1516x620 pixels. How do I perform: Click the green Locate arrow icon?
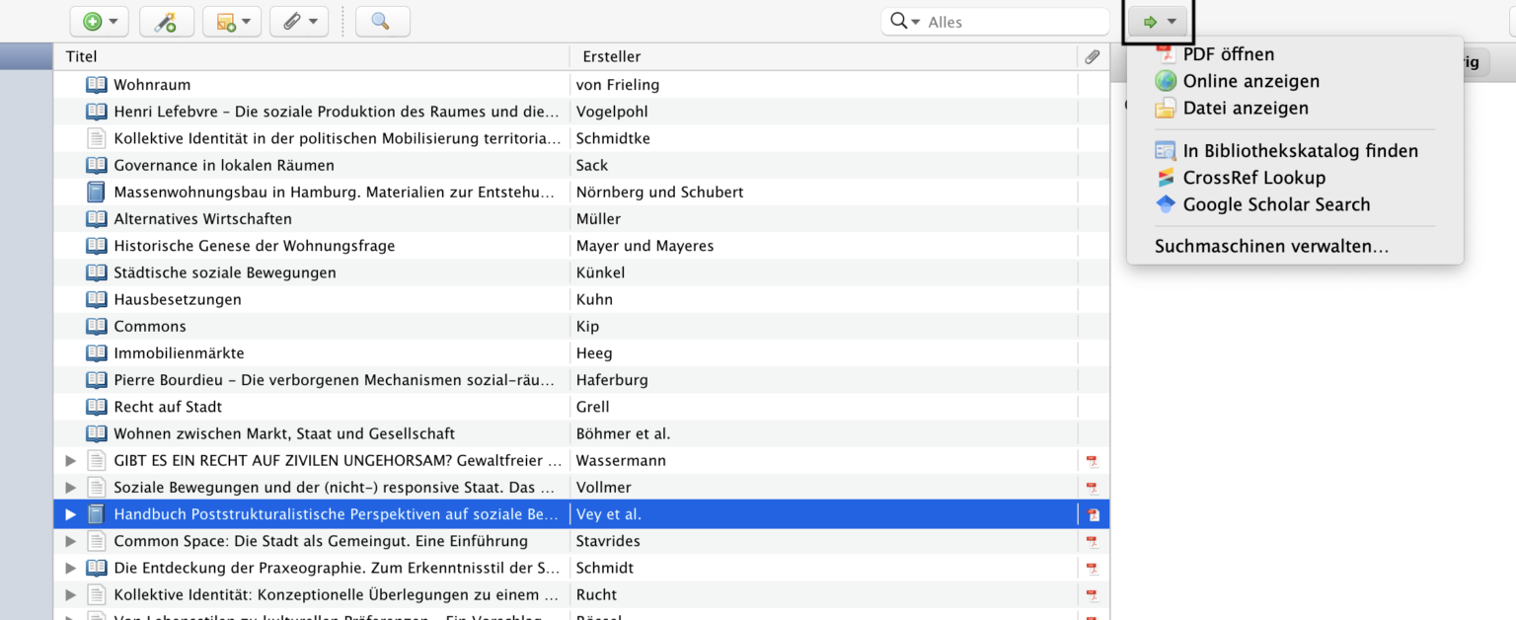coord(1151,21)
